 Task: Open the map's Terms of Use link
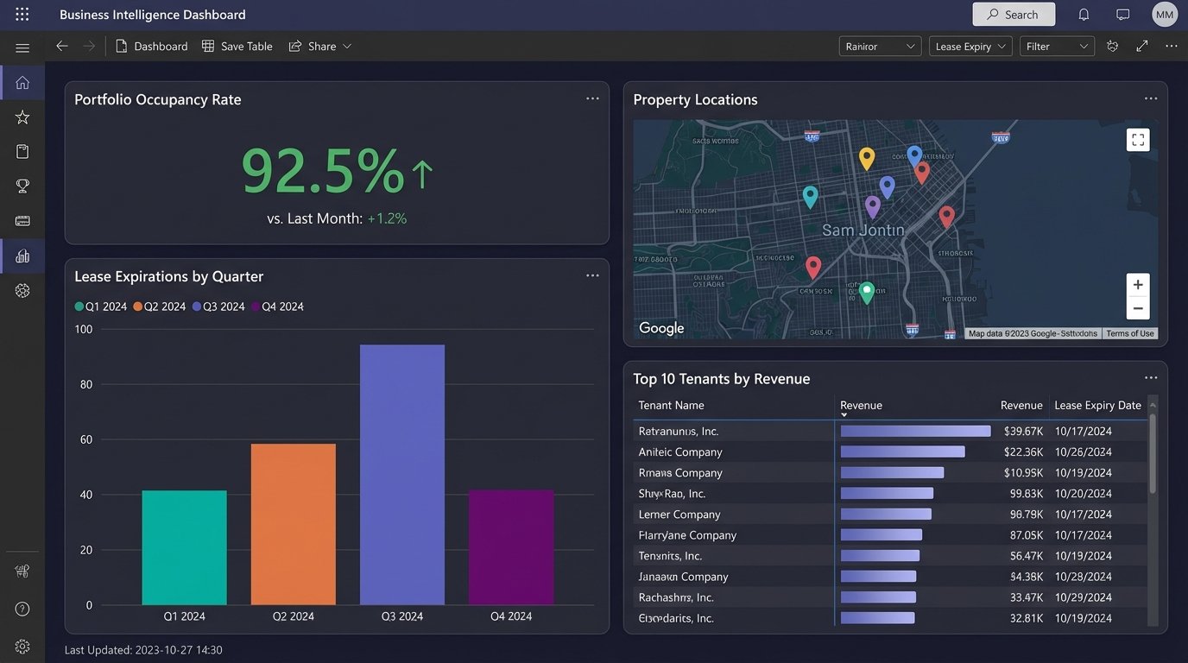(1130, 333)
